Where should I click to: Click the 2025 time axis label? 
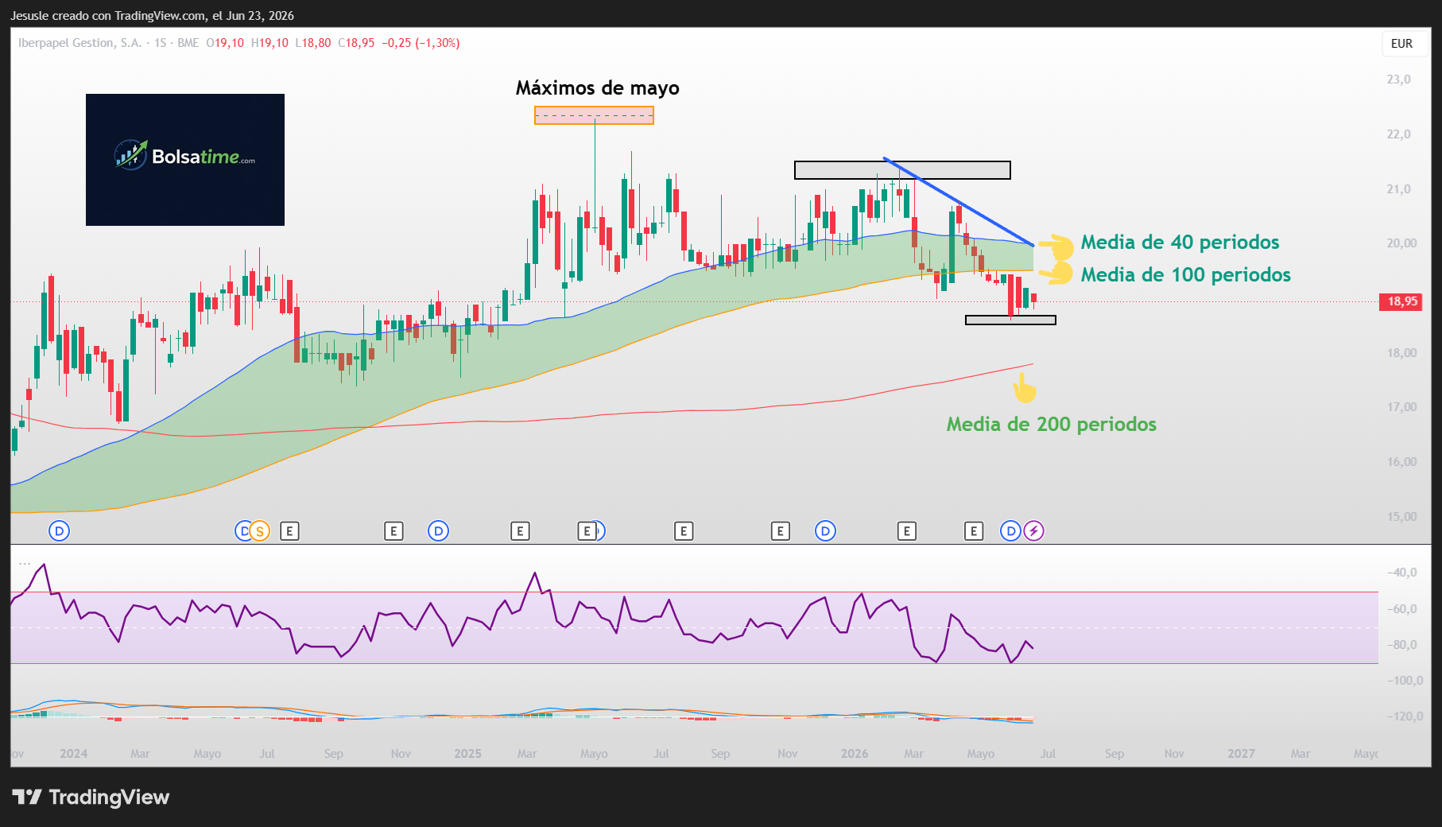(x=467, y=754)
